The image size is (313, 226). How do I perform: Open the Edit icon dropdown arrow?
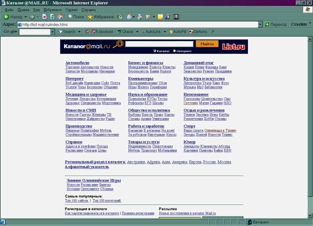[154, 17]
